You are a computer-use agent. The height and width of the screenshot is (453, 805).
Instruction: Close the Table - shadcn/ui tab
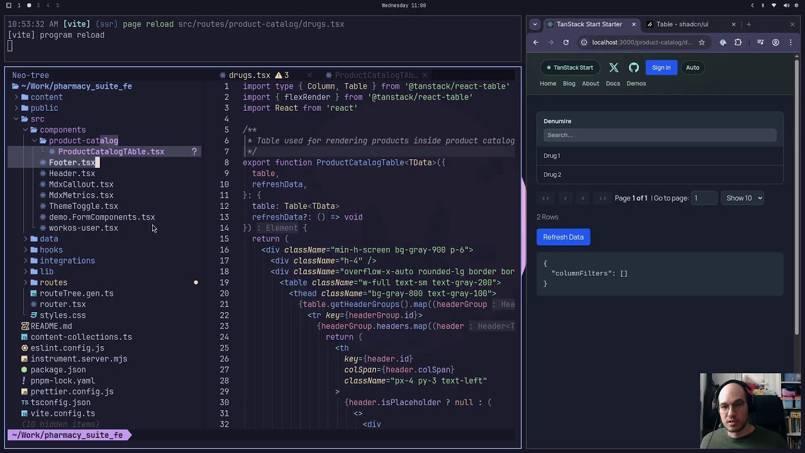(733, 24)
